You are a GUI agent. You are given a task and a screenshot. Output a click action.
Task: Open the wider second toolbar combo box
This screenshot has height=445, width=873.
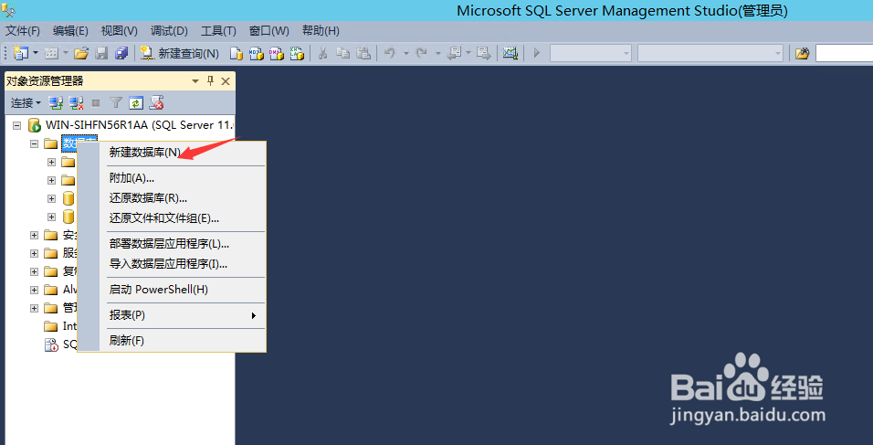[710, 54]
